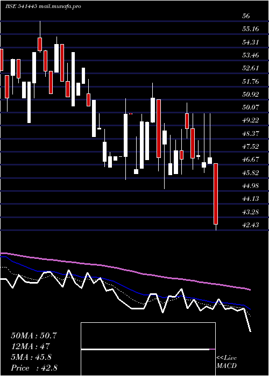269x376 pixels.
Task: Click the MACD panel box
Action: [x=148, y=349]
